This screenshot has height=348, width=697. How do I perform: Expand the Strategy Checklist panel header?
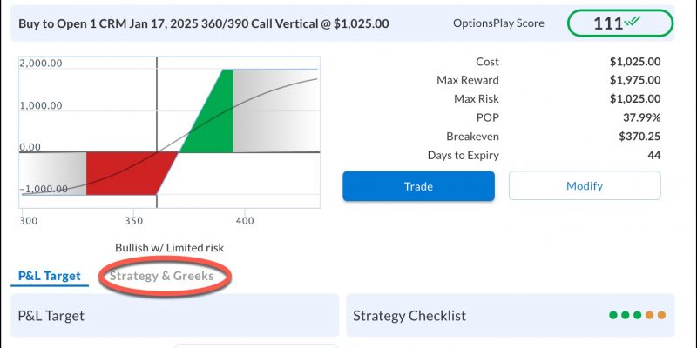click(x=511, y=315)
